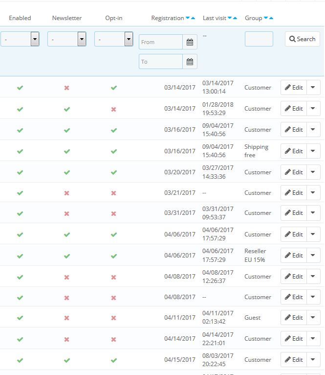Click the 'From' registration date field
This screenshot has height=375, width=325.
(x=161, y=42)
